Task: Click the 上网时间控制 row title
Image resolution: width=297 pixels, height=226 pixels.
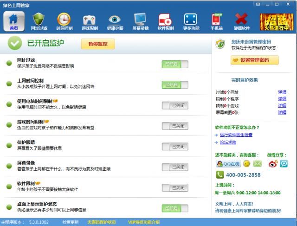Action: point(30,81)
